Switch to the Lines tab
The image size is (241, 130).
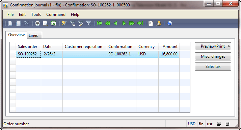tap(34, 35)
